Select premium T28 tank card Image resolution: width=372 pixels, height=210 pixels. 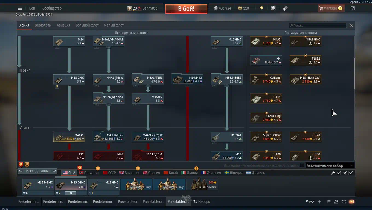(x=306, y=137)
